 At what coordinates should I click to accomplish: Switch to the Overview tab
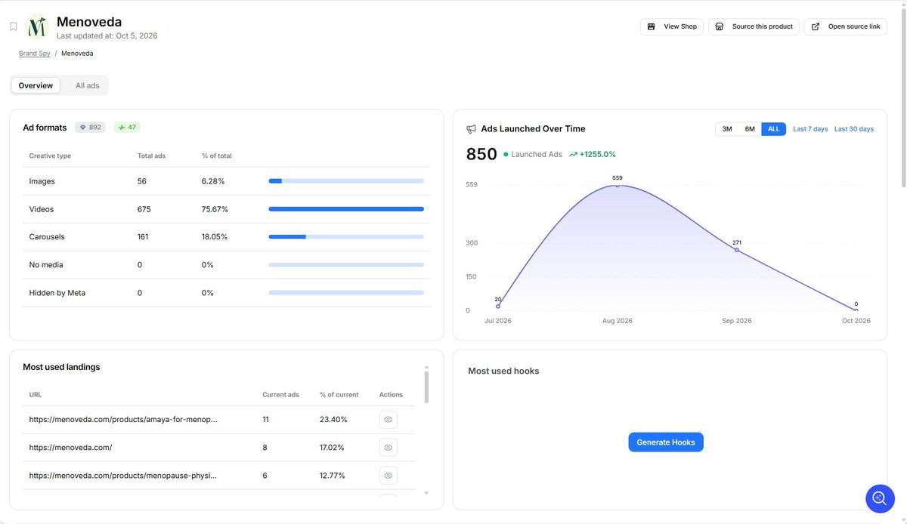36,85
